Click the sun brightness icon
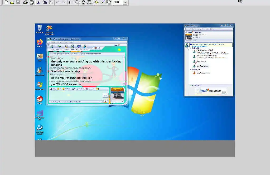This screenshot has height=175, width=270. pyautogui.click(x=97, y=2)
